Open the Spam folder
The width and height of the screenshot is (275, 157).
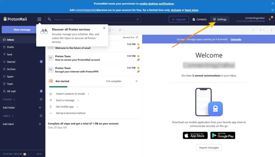pos(23,77)
